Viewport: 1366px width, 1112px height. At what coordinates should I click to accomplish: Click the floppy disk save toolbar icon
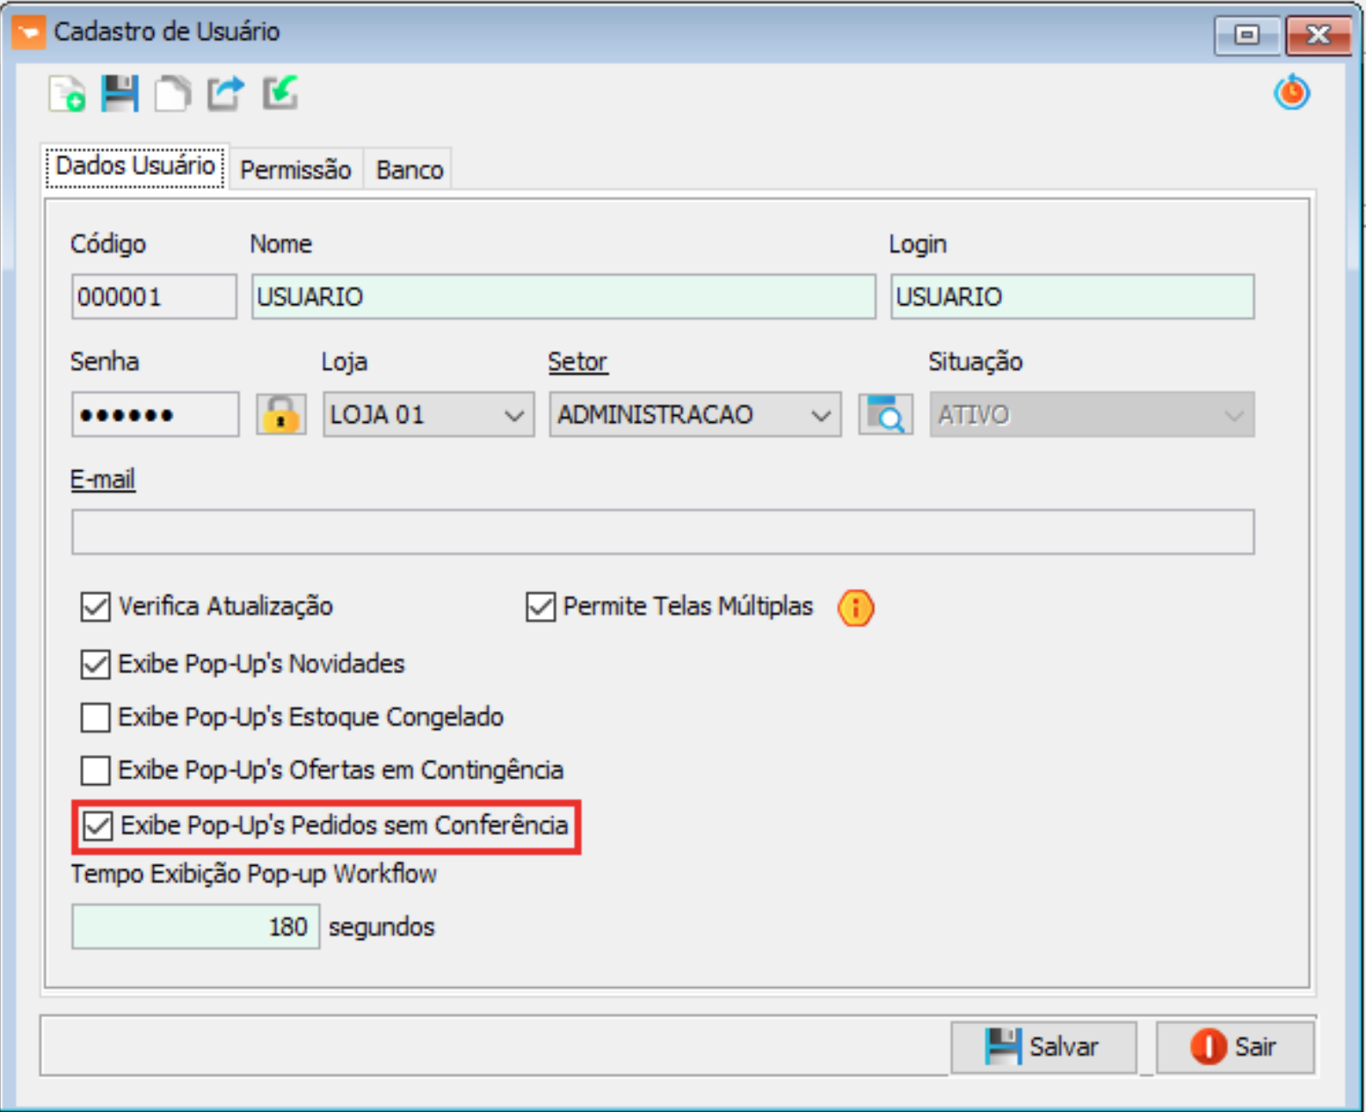tap(120, 93)
